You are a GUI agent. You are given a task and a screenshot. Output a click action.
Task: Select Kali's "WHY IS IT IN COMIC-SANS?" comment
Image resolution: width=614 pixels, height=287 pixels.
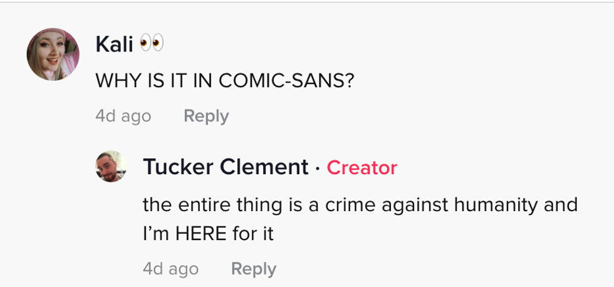224,80
